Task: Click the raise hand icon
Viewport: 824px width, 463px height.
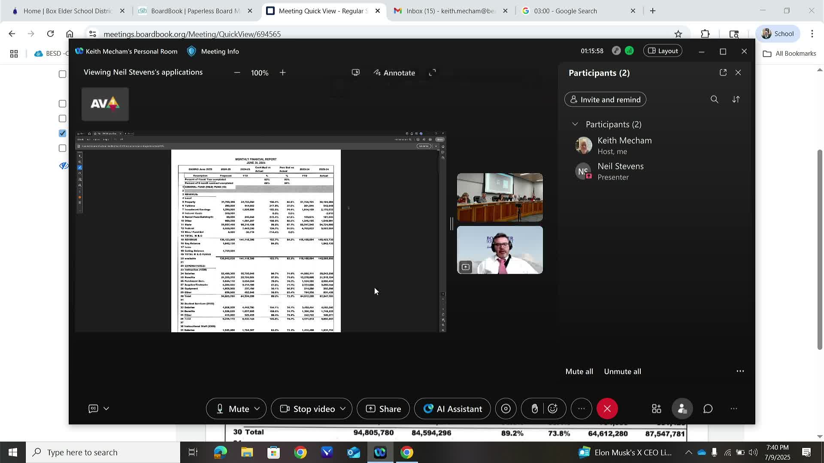Action: click(534, 409)
